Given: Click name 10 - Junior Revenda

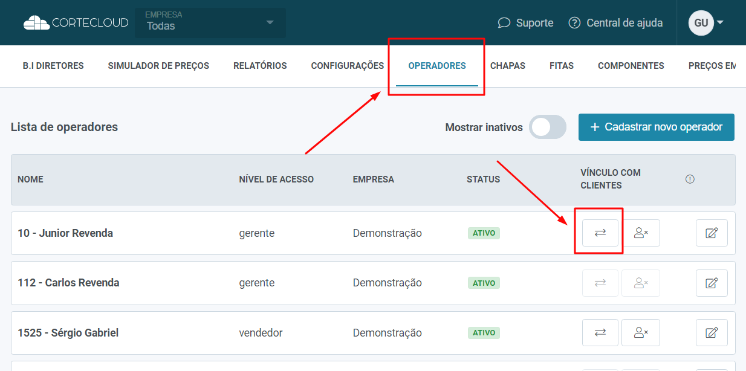Looking at the screenshot, I should click(x=65, y=233).
